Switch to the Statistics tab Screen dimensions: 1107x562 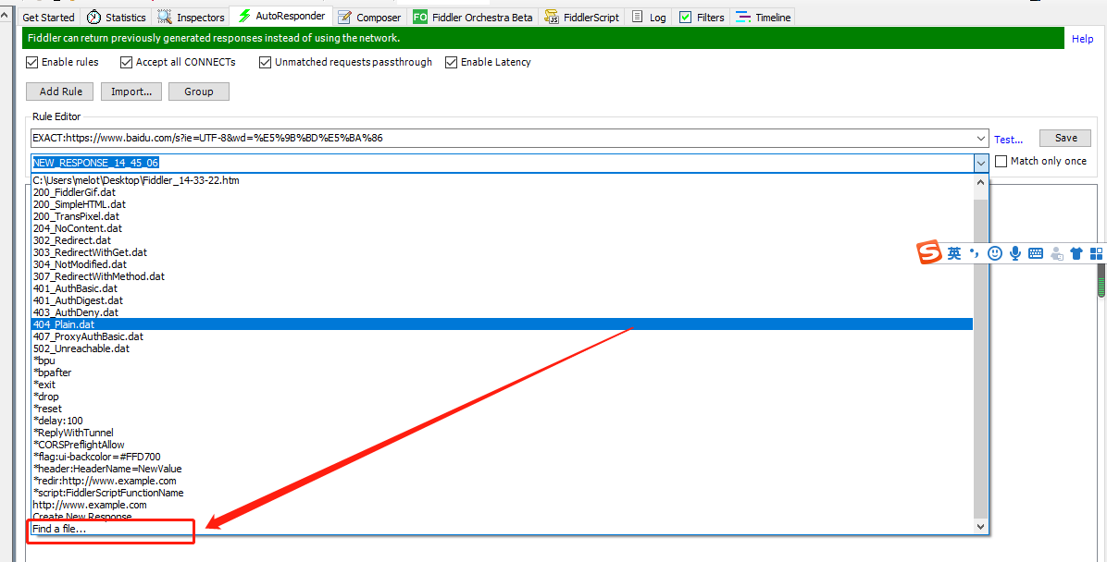[117, 17]
